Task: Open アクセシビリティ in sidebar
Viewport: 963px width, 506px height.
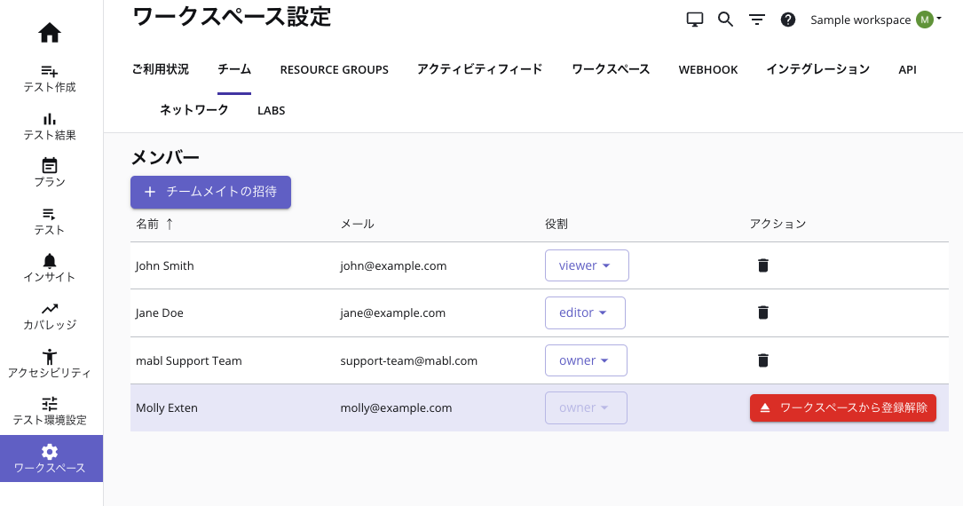Action: point(50,363)
